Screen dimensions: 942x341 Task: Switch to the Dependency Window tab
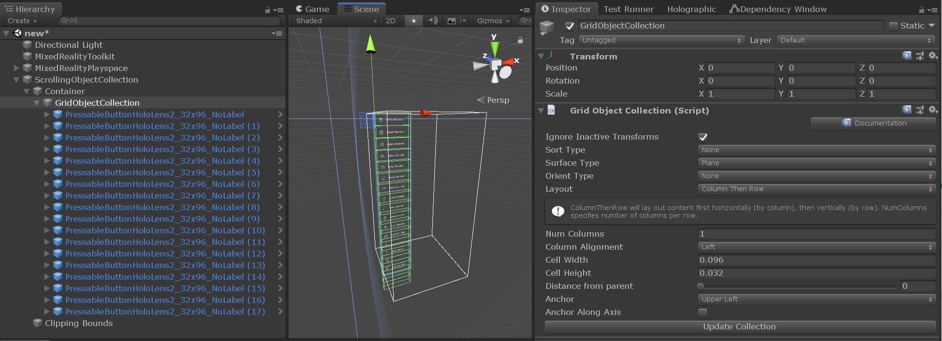(x=778, y=9)
